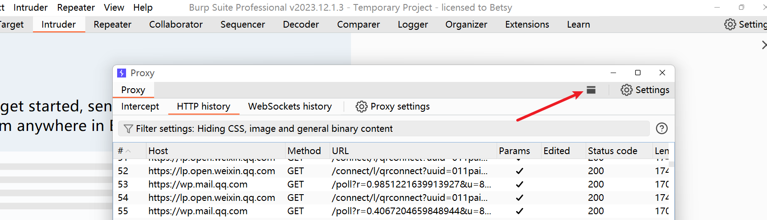Open the Repeater menu in the menu bar
The width and height of the screenshot is (767, 220).
(x=76, y=8)
